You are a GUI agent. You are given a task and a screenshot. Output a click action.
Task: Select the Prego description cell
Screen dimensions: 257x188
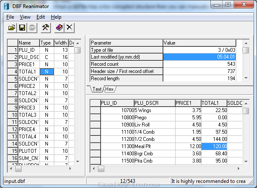[x=154, y=118]
